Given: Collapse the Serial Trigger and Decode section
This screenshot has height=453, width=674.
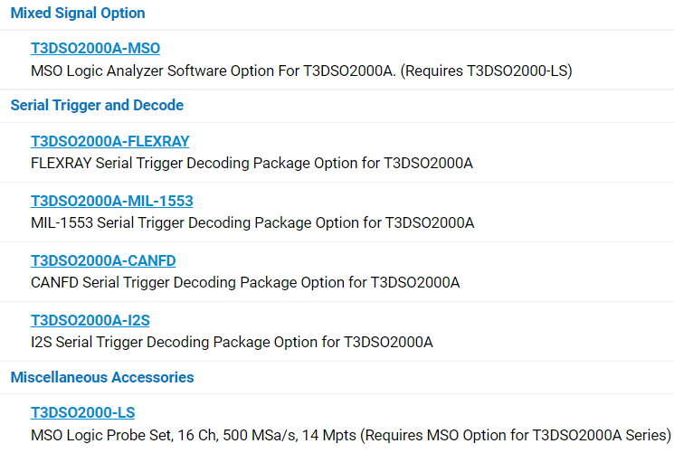Looking at the screenshot, I should pos(97,106).
